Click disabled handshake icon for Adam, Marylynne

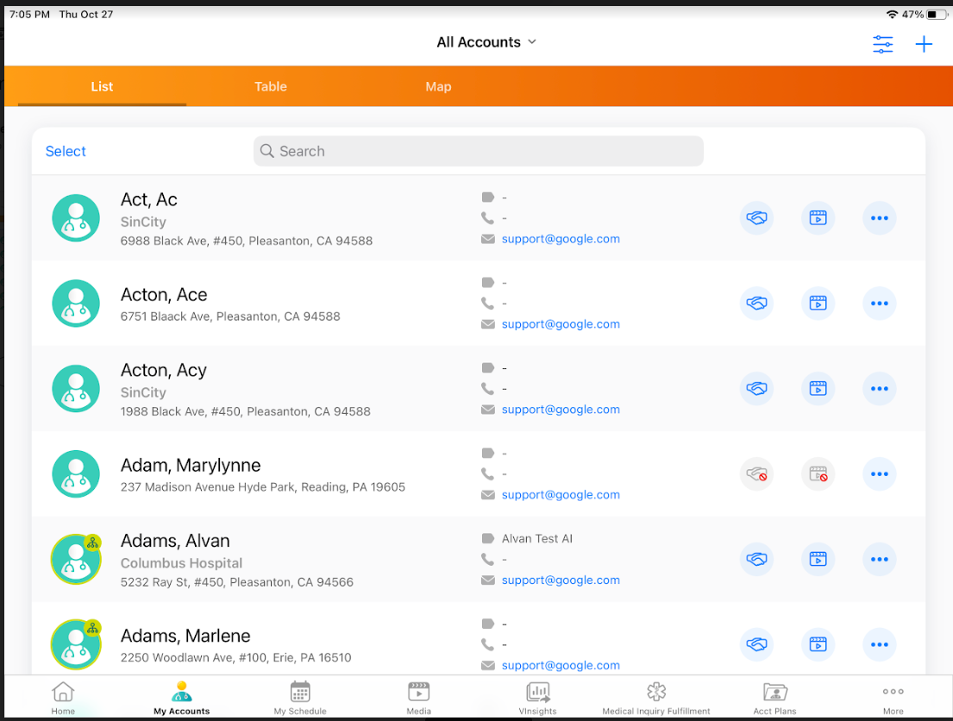[x=756, y=474]
